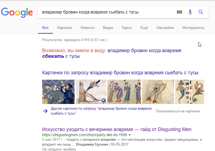Open the Искусство уходить с вечеринки result
The height and width of the screenshot is (151, 215).
click(x=117, y=129)
